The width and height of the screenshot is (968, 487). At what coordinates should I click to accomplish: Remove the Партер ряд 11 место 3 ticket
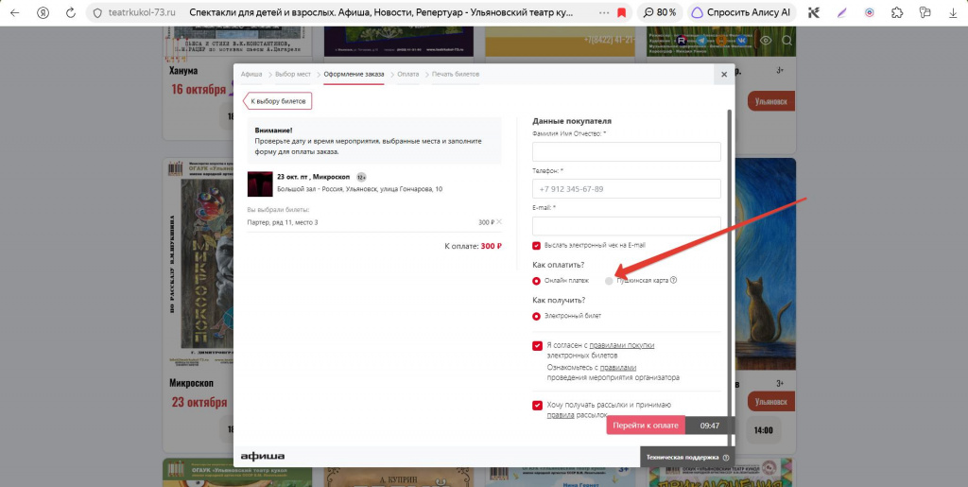coord(499,221)
